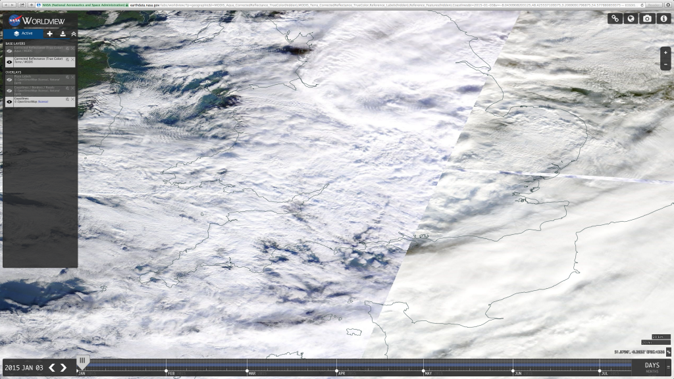Remove the Coastlines overlay
This screenshot has height=379, width=674.
tap(72, 100)
